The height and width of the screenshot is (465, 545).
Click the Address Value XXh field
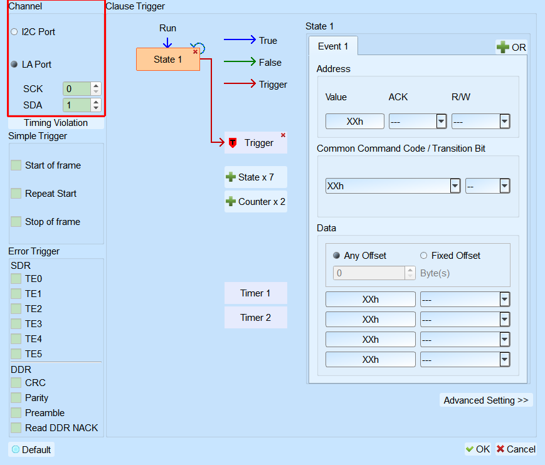(355, 122)
